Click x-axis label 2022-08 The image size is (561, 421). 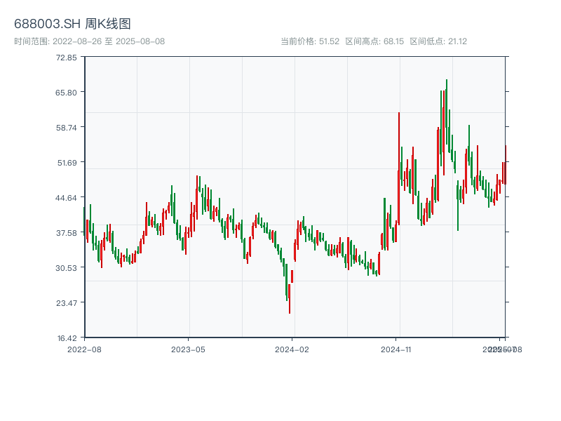84,349
